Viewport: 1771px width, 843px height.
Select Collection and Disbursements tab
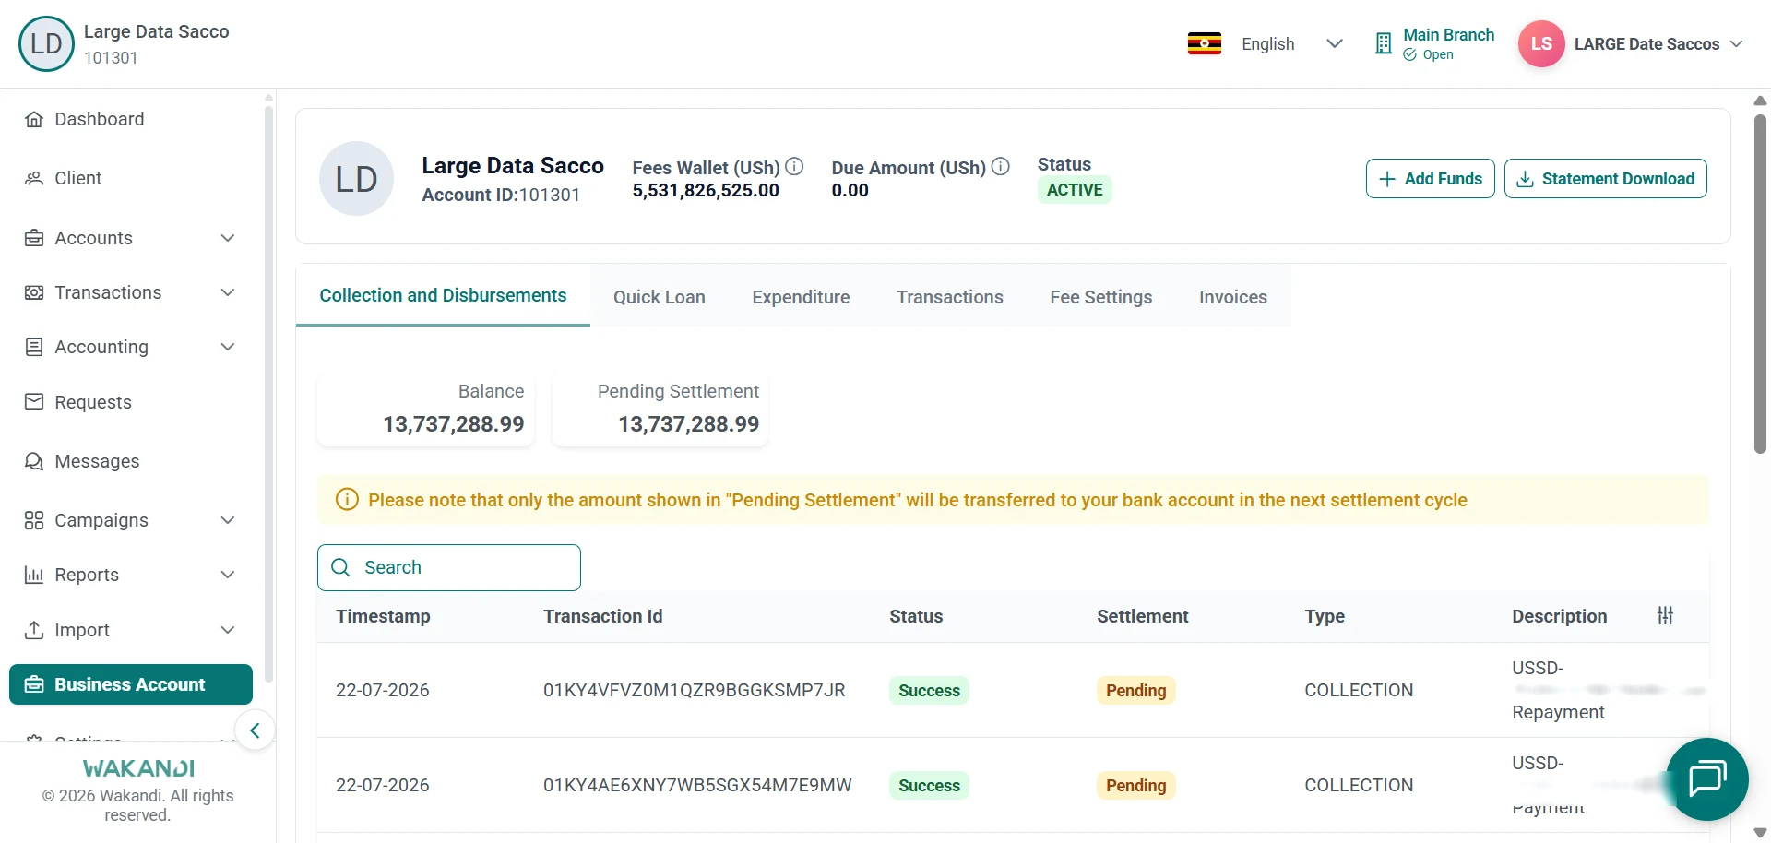coord(443,295)
